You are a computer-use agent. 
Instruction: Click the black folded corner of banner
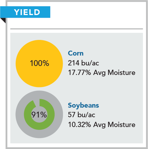pyautogui.click(x=4, y=20)
